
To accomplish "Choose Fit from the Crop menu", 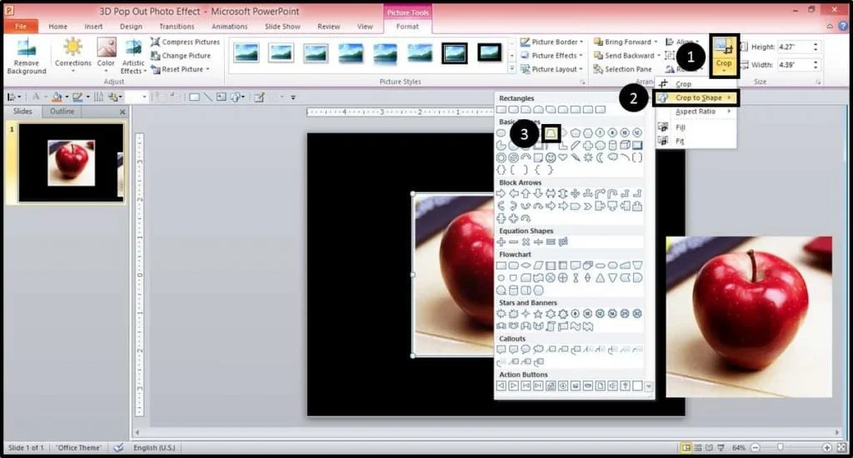I will point(696,141).
